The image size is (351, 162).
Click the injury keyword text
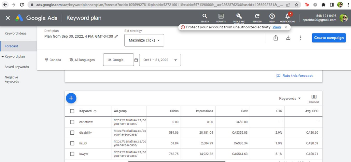point(83,143)
